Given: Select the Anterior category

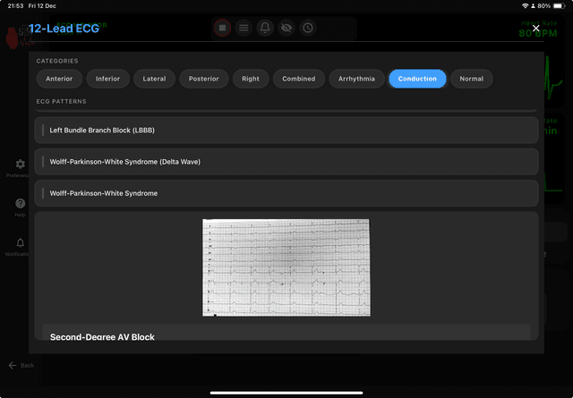Looking at the screenshot, I should 59,79.
